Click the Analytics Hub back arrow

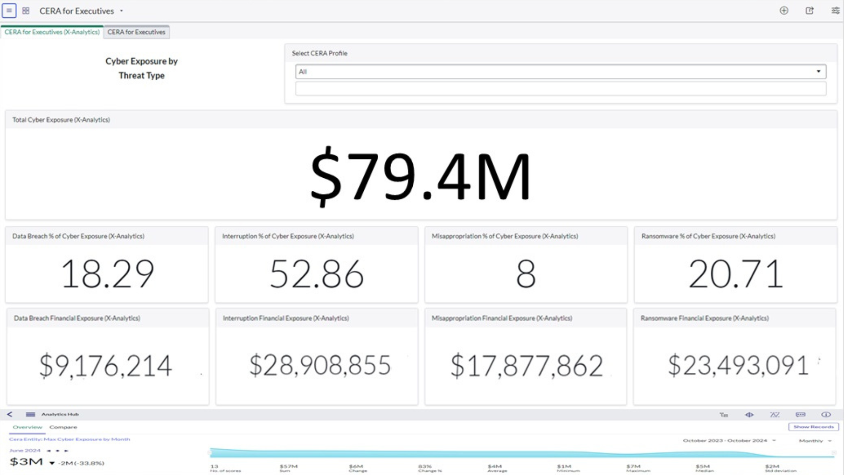click(x=10, y=414)
